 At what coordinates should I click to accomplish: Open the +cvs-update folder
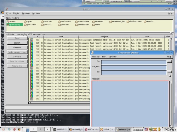[x=82, y=21]
